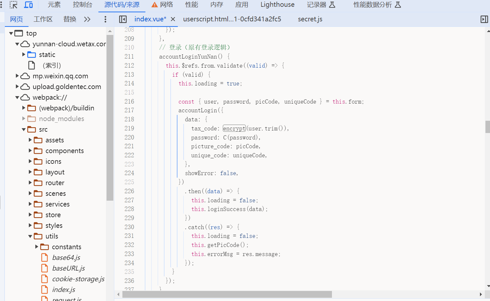Click the navigator tree vertical scrollbar
The height and width of the screenshot is (301, 490).
(110, 118)
